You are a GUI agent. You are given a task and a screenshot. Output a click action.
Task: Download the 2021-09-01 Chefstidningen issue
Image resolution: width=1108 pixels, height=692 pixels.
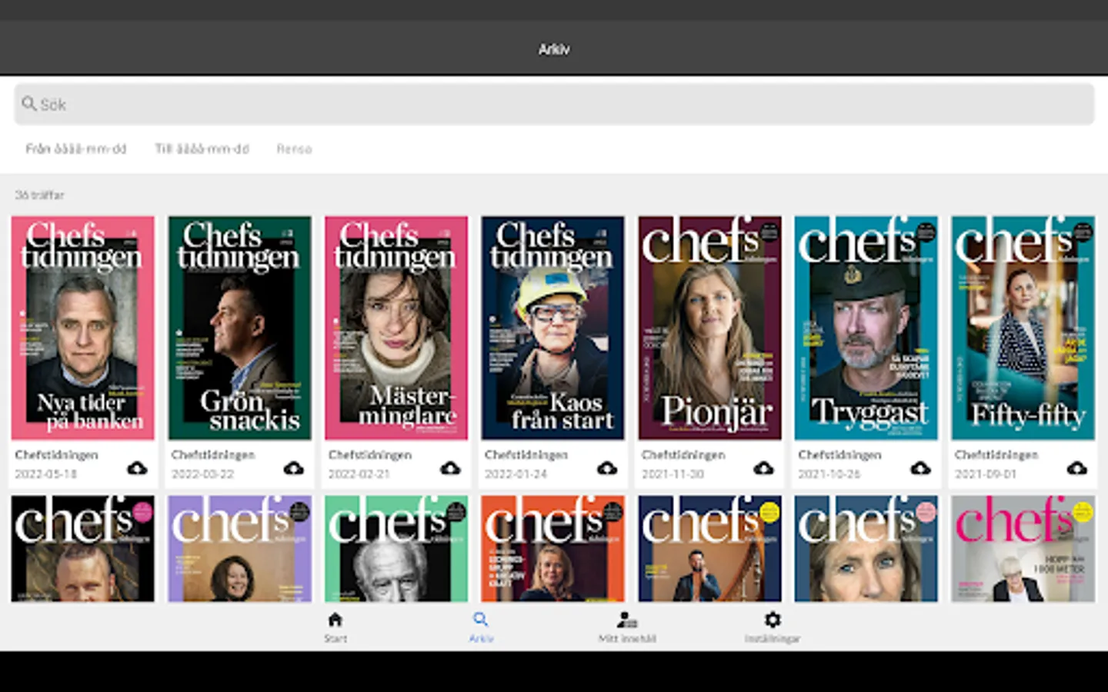pos(1076,467)
